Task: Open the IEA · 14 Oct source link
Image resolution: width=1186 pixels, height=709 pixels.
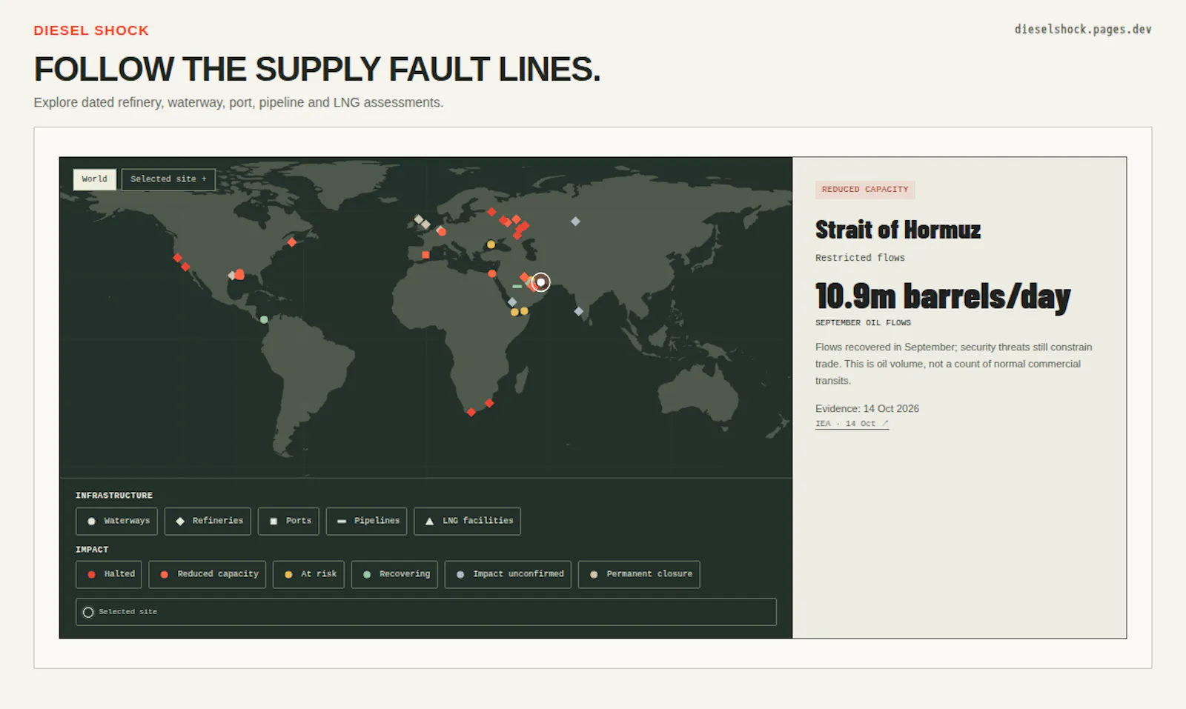Action: point(852,424)
